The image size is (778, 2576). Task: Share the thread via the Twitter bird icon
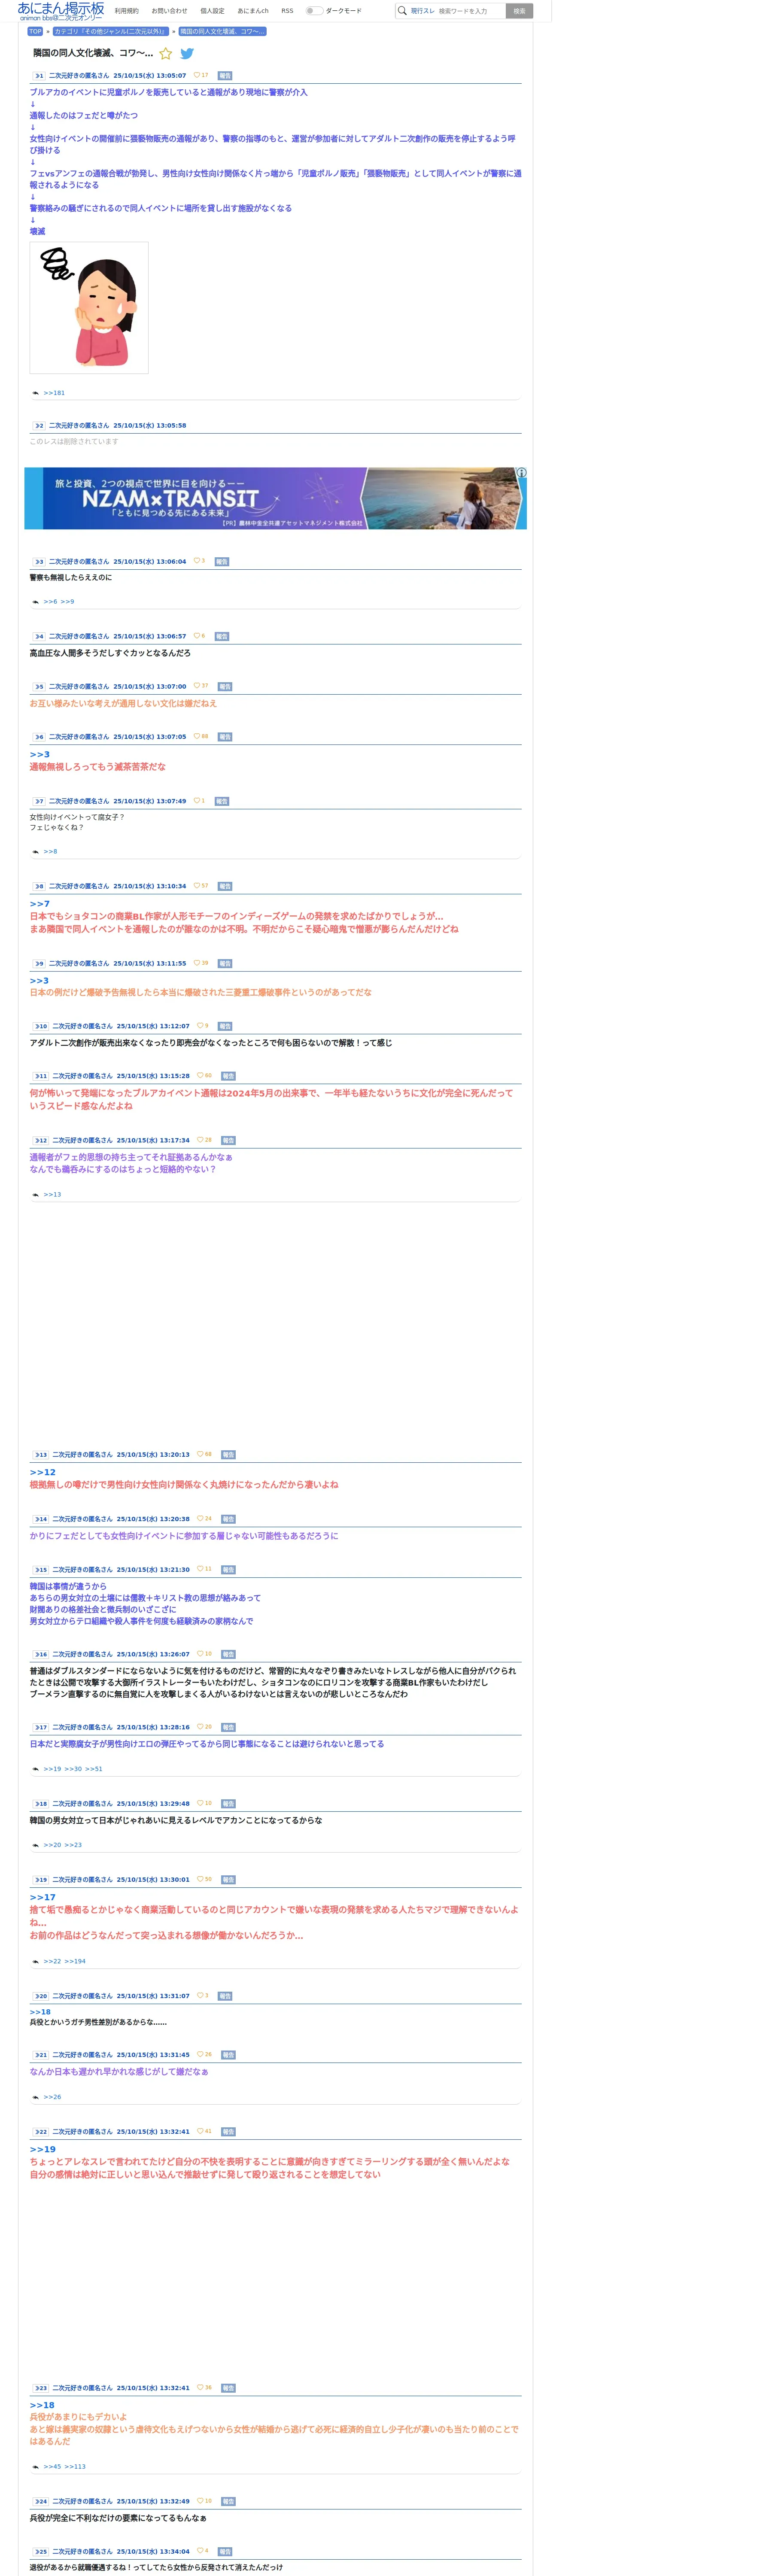pos(187,54)
